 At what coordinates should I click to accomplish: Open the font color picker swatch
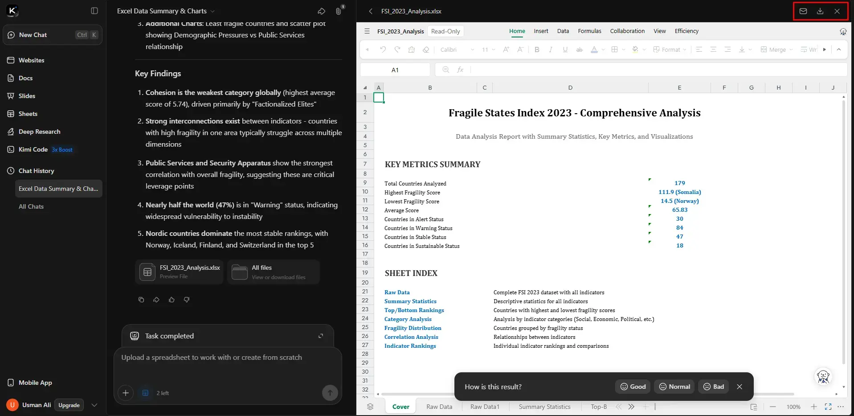pos(594,49)
